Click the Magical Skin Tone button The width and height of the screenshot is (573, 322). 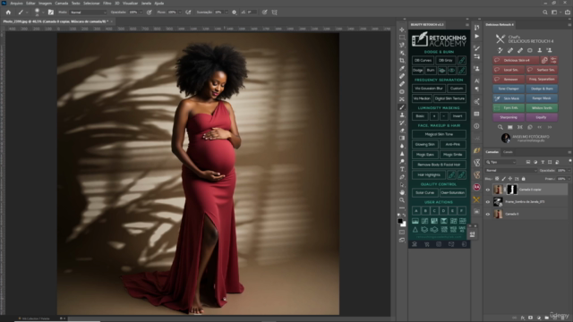439,134
